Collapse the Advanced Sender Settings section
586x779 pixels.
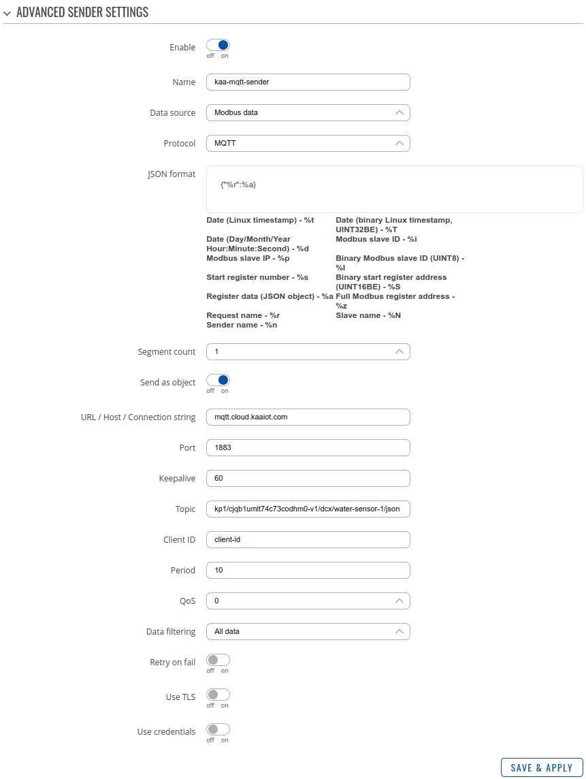(x=7, y=13)
